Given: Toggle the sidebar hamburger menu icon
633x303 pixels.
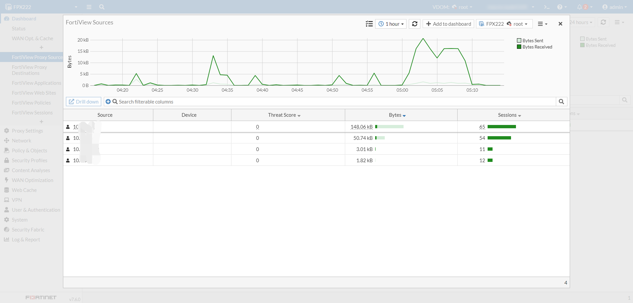Looking at the screenshot, I should [x=89, y=7].
